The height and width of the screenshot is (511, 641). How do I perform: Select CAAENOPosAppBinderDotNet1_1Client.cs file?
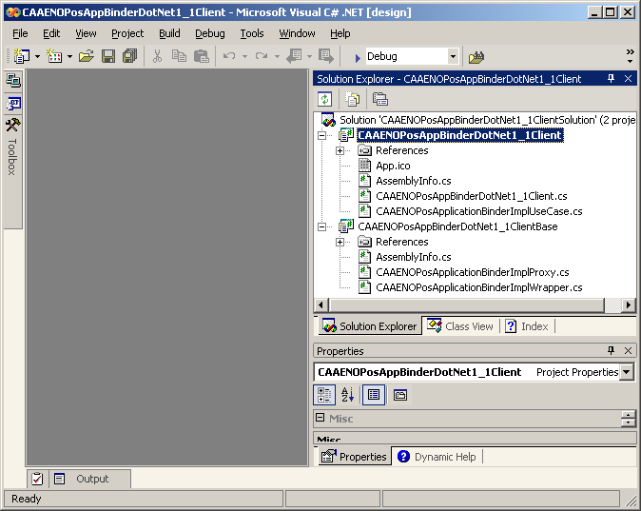(x=472, y=196)
